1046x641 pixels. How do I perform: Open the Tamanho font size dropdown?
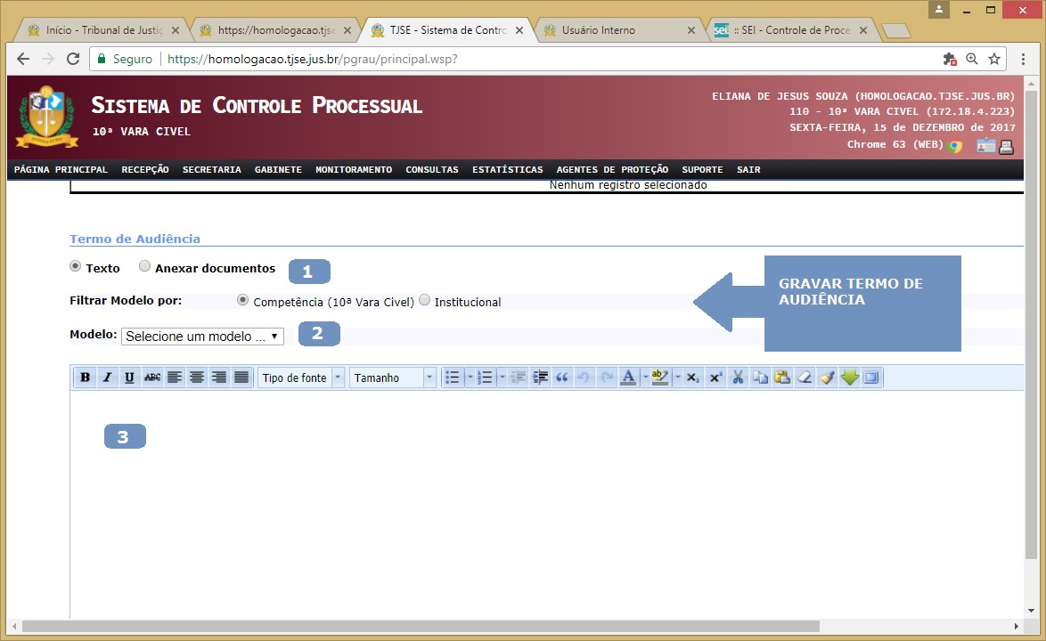(x=392, y=377)
